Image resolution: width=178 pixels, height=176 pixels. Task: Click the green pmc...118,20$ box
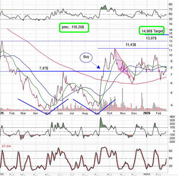[x=74, y=27]
